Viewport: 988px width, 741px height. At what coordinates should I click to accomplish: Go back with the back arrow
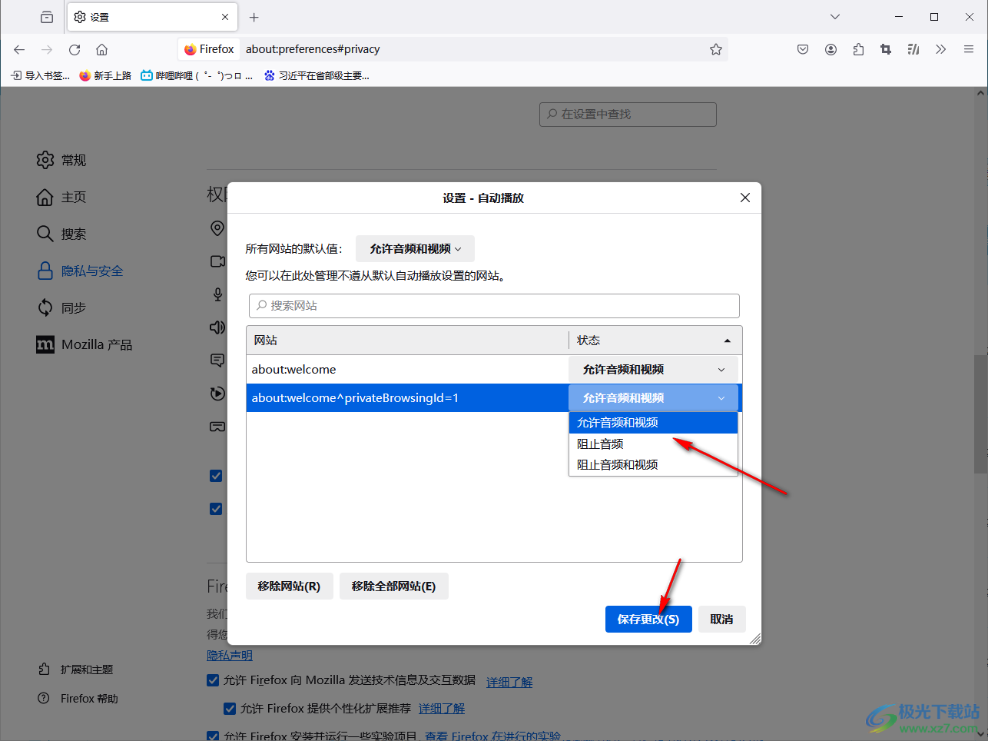[19, 49]
